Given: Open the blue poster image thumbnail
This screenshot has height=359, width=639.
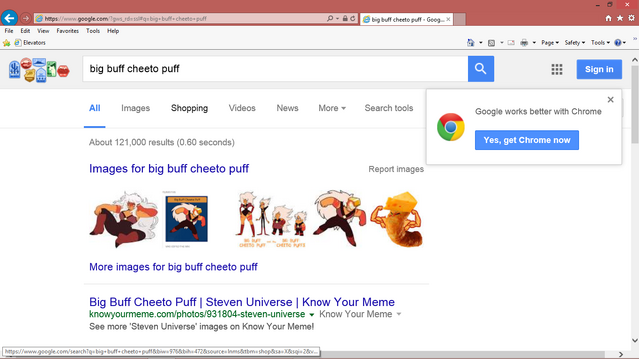Looking at the screenshot, I should [187, 219].
